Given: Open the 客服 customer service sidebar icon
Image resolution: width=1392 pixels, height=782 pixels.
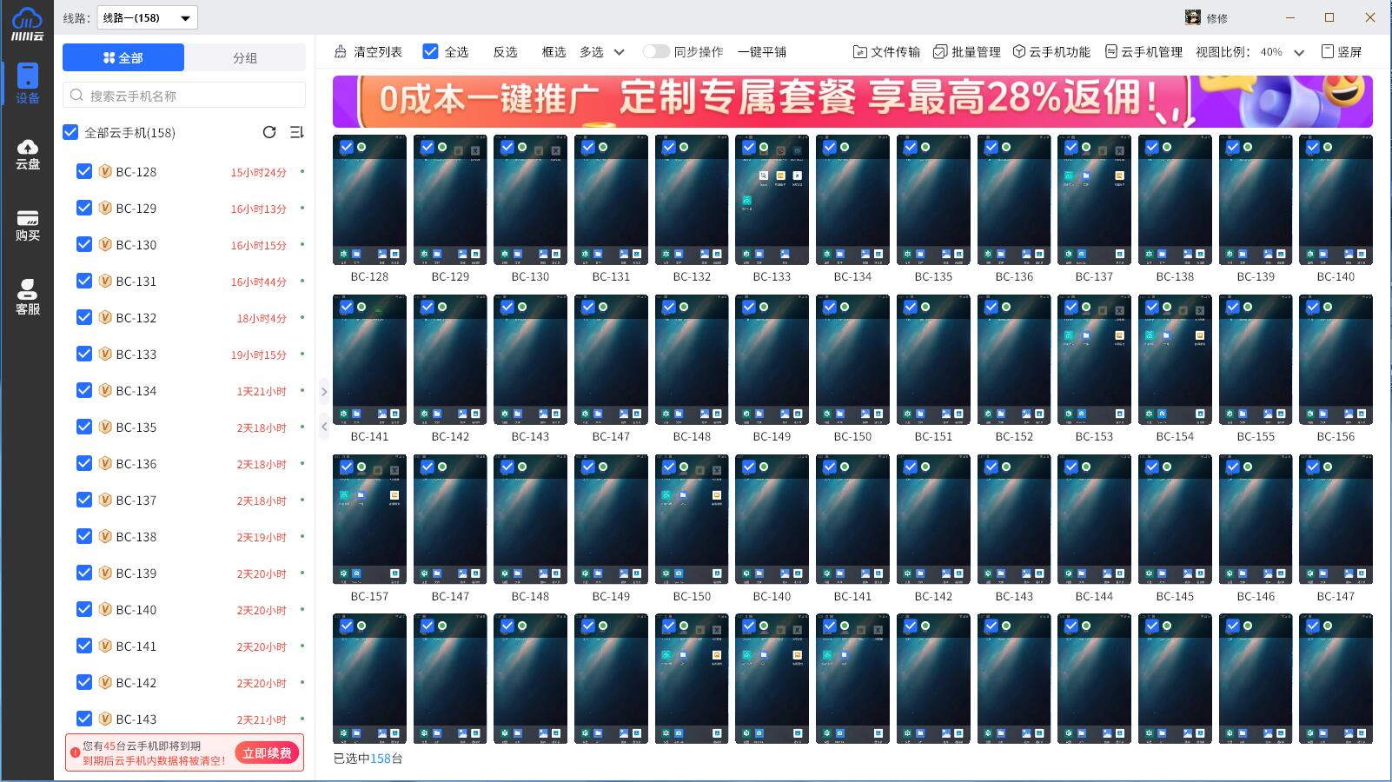Looking at the screenshot, I should [27, 295].
